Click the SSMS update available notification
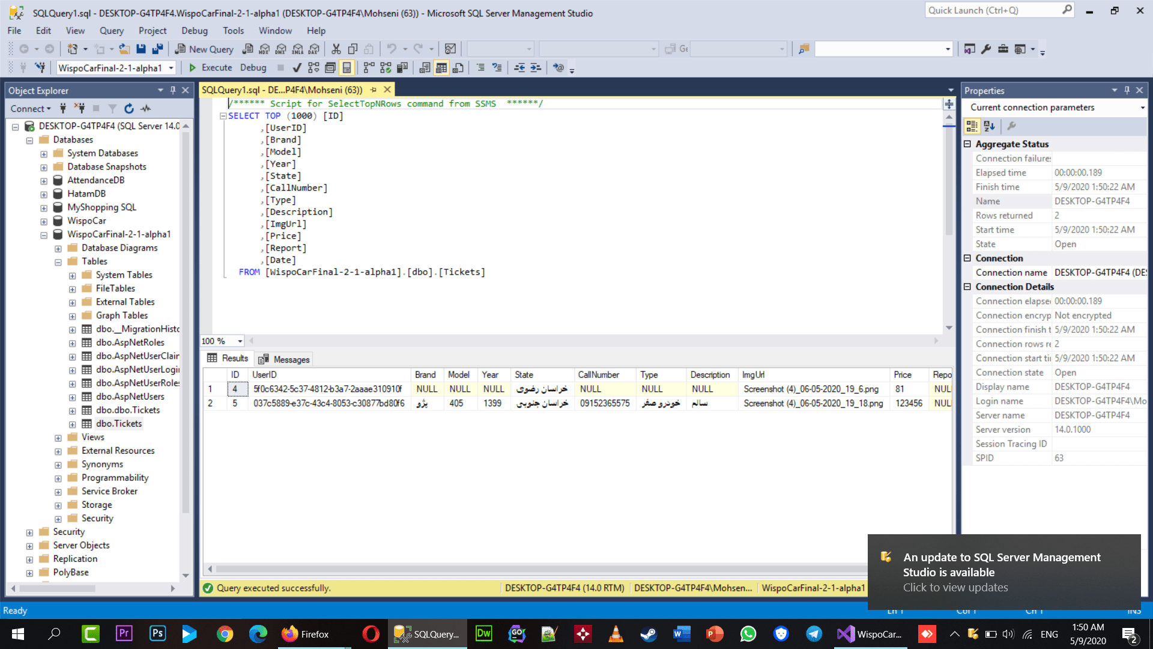Image resolution: width=1153 pixels, height=649 pixels. click(1003, 572)
